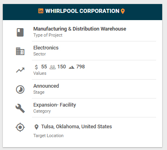167x150 pixels.
Task: Click the crosshair Target Location icon
Action: click(x=20, y=127)
